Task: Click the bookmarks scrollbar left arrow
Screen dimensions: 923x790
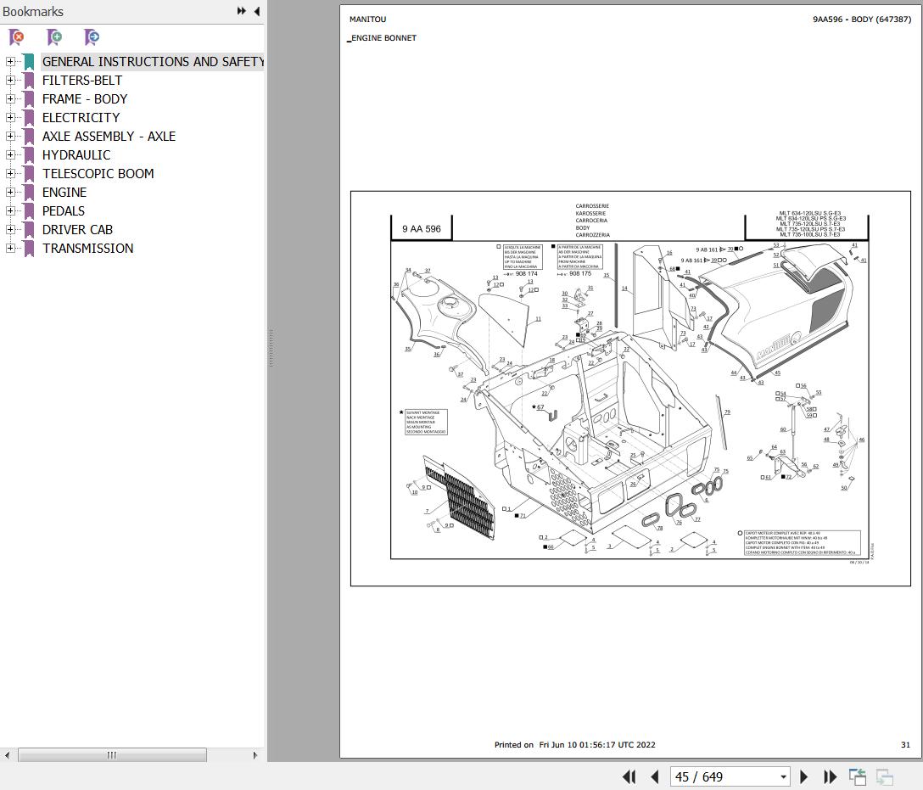Action: click(7, 754)
